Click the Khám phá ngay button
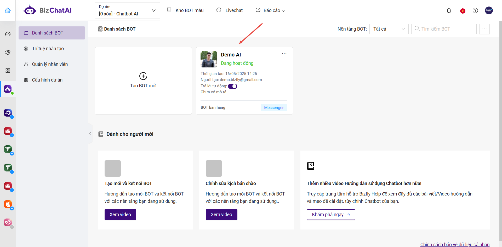502x247 pixels. point(331,215)
